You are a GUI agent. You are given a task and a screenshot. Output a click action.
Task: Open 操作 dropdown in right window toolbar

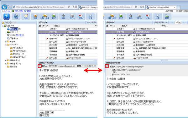pos(139,17)
